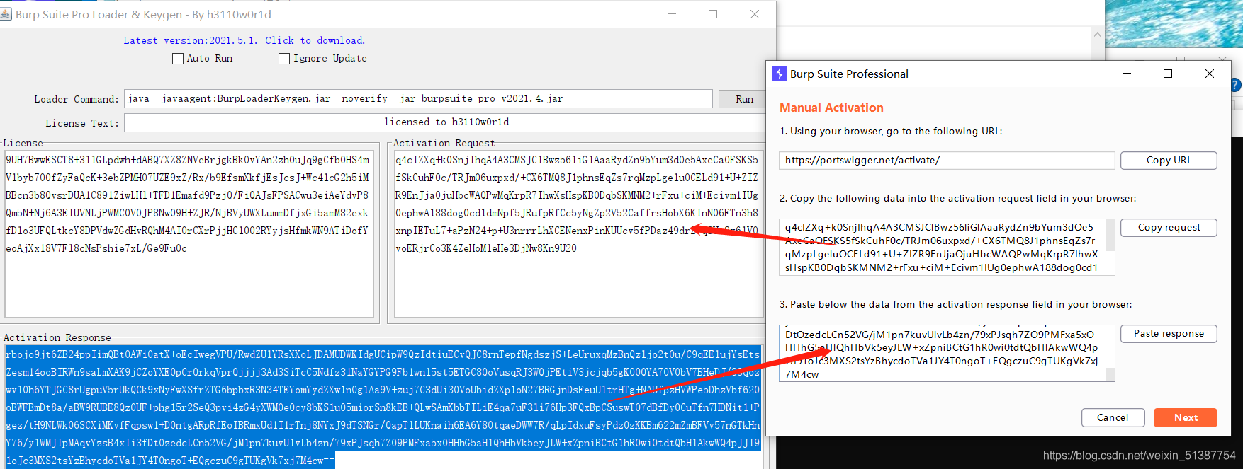Screen dimensions: 1243x469
Task: Click the Java icon in Keygen title bar
Action: 6,14
